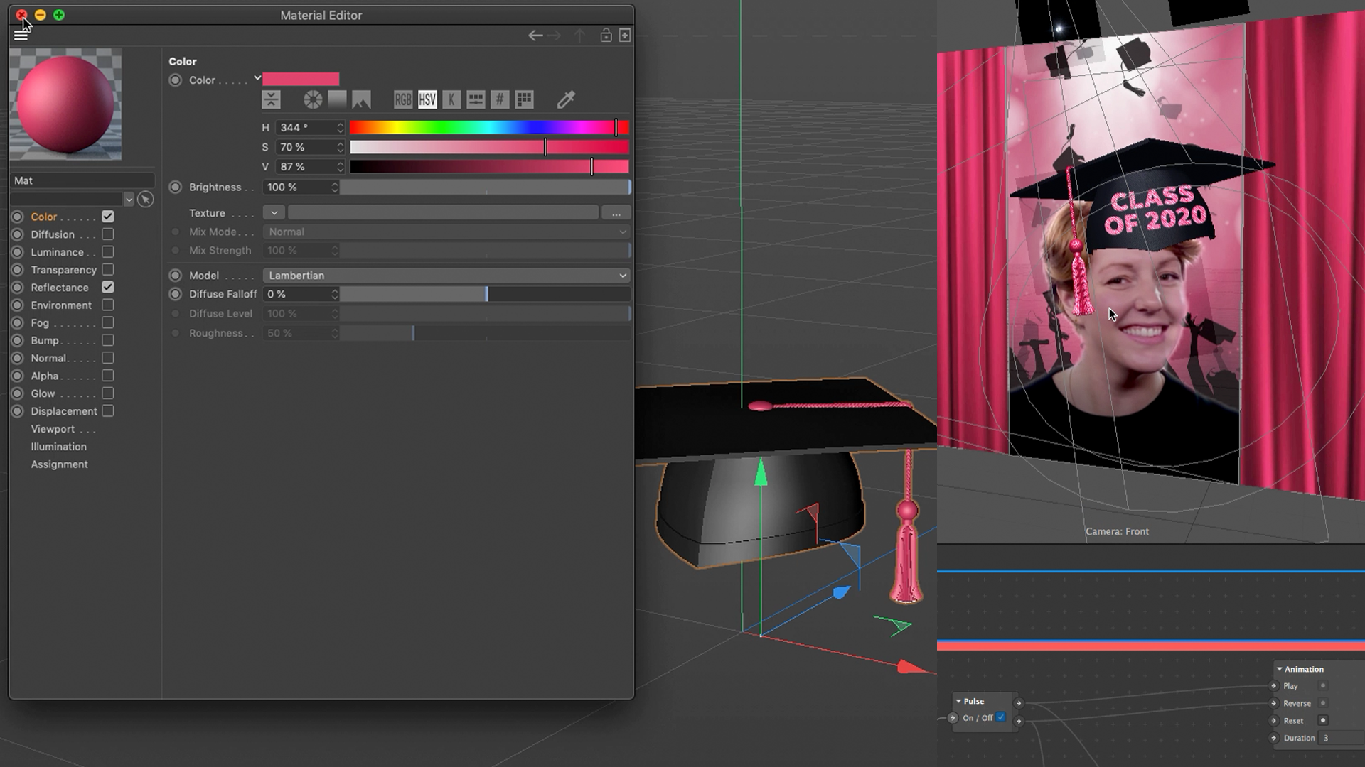The height and width of the screenshot is (767, 1365).
Task: Pick a color from the picture icon
Action: tap(361, 100)
